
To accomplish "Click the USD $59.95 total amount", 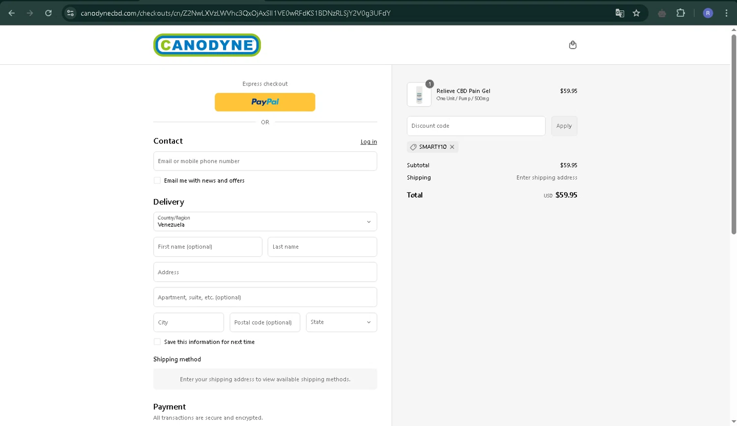I will pyautogui.click(x=561, y=195).
